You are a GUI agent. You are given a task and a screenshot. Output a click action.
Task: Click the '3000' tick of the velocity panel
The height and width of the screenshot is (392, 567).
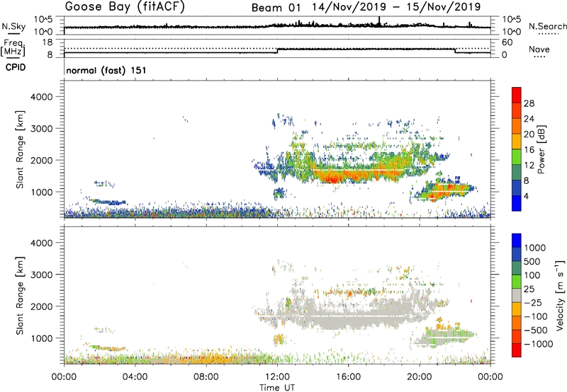pyautogui.click(x=41, y=275)
